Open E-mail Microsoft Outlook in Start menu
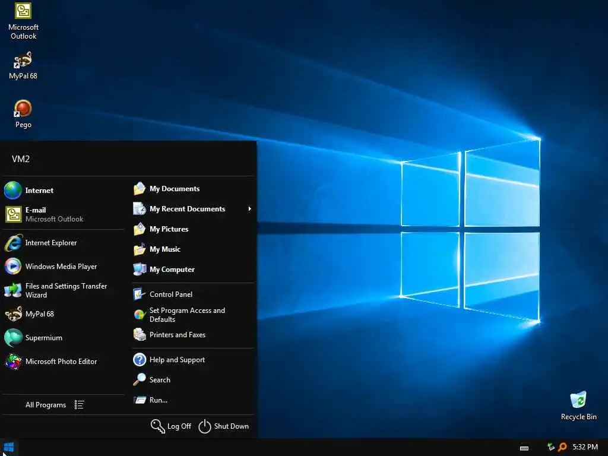608x456 pixels. click(63, 214)
